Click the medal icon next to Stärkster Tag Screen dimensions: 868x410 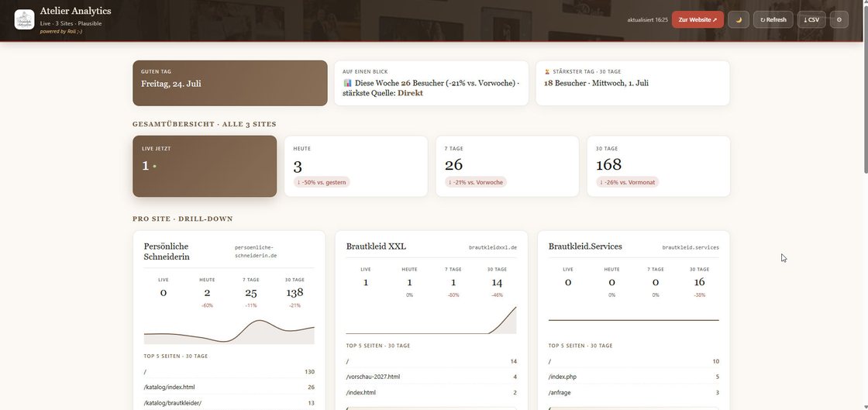(547, 72)
